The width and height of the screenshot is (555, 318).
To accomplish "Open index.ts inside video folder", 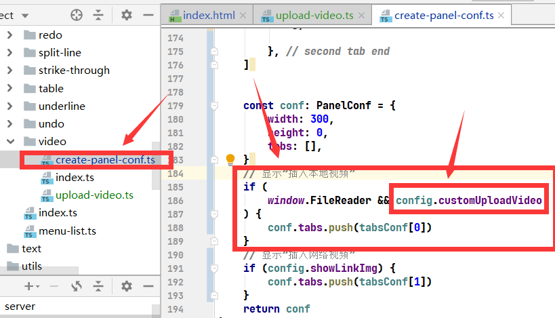I will point(67,177).
